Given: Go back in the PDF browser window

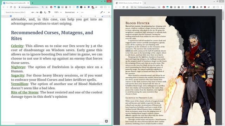Looking at the screenshot, I should click(x=116, y=7).
